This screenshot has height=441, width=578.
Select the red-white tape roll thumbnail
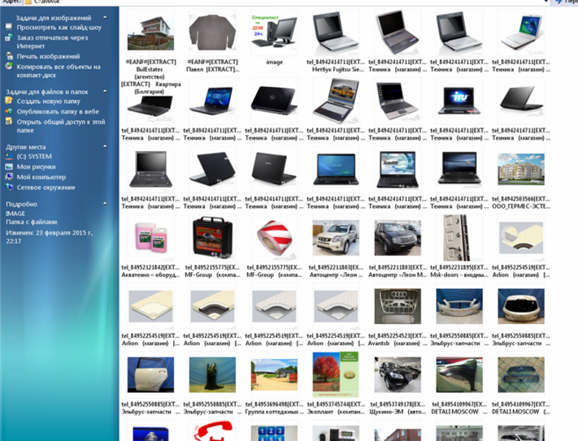point(274,238)
